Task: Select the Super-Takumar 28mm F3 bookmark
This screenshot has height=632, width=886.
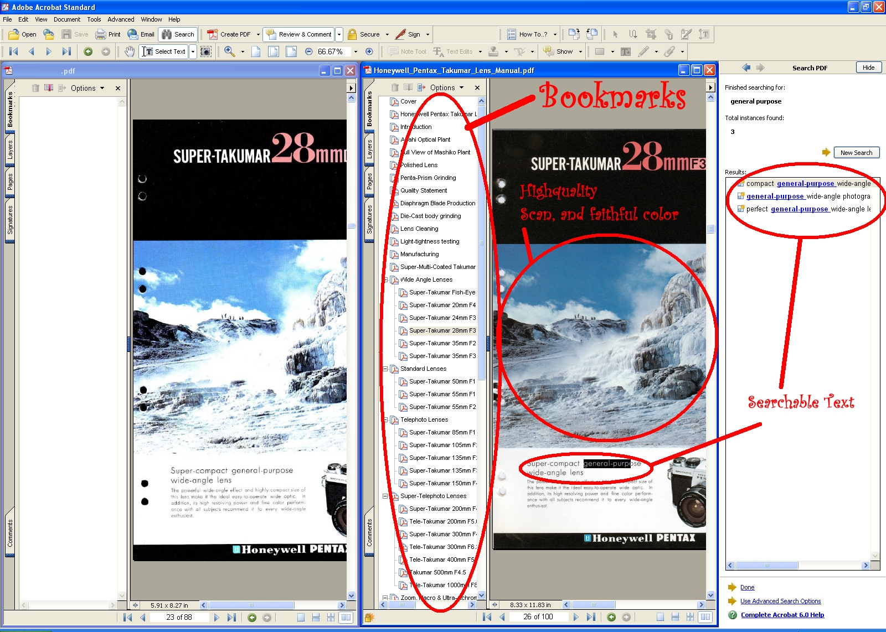Action: pyautogui.click(x=442, y=331)
